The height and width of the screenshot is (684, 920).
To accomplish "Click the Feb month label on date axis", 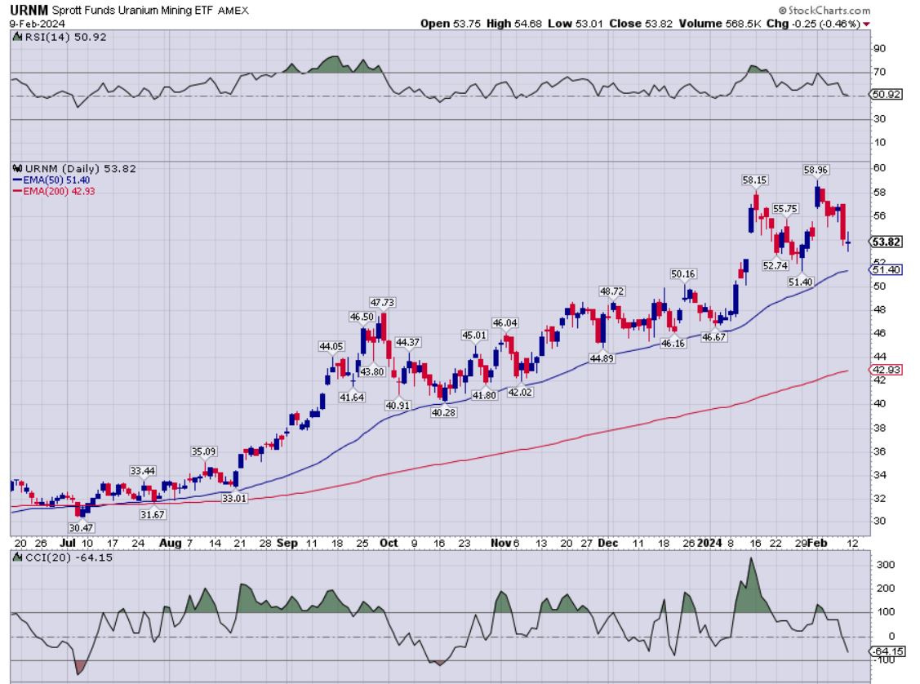I will [817, 544].
